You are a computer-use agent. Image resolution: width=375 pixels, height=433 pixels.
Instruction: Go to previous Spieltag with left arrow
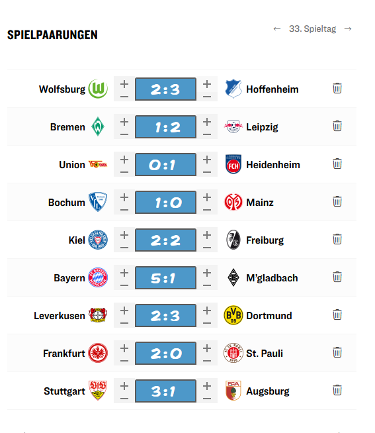pos(276,28)
